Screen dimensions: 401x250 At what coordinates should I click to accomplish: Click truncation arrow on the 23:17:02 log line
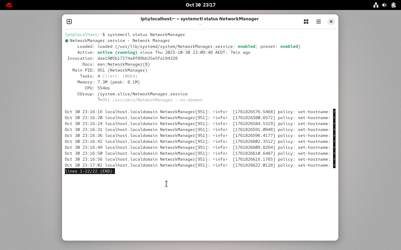[x=334, y=165]
